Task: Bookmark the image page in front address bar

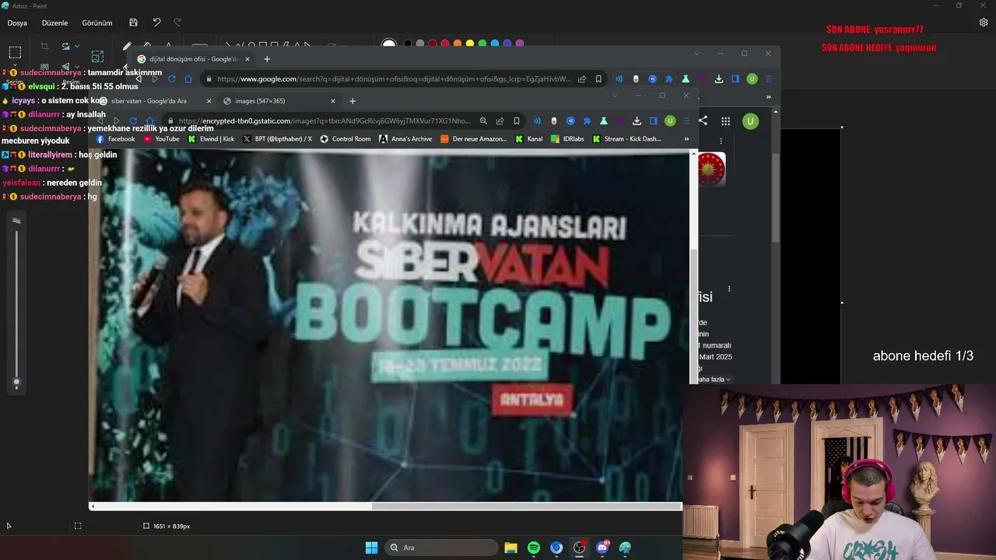Action: (x=516, y=121)
